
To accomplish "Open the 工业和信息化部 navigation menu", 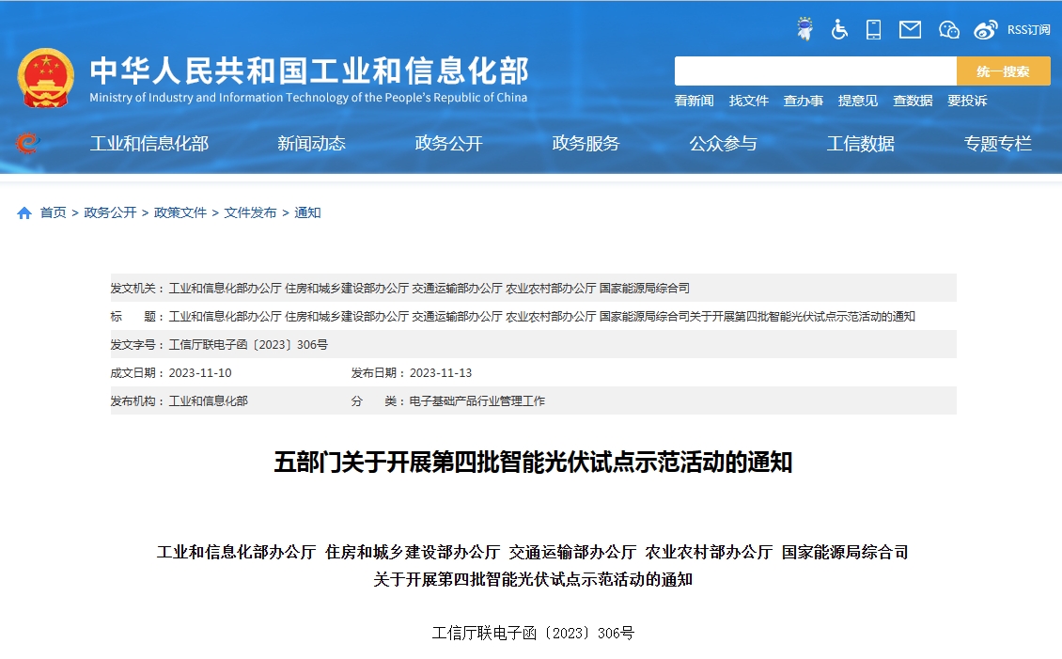I will point(149,144).
